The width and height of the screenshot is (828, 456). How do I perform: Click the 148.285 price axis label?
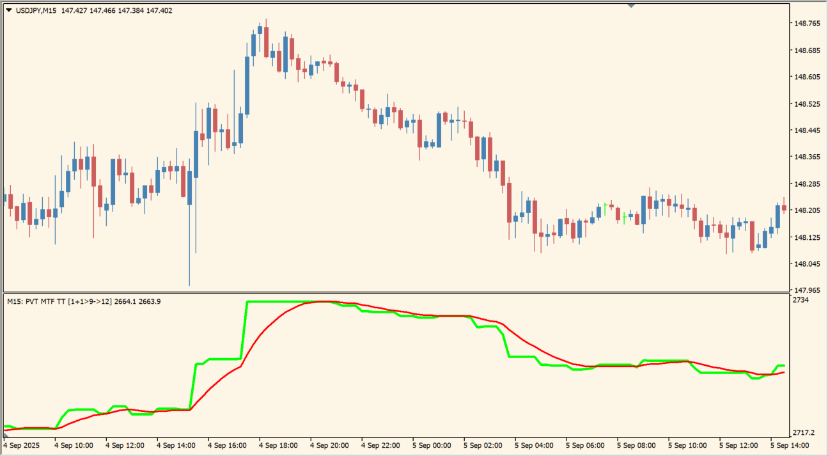[x=806, y=184]
